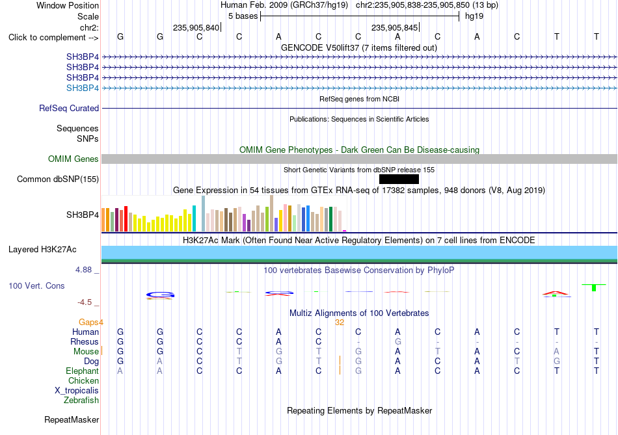
Task: Click the 'Click to complement -->' label
Action: (53, 38)
